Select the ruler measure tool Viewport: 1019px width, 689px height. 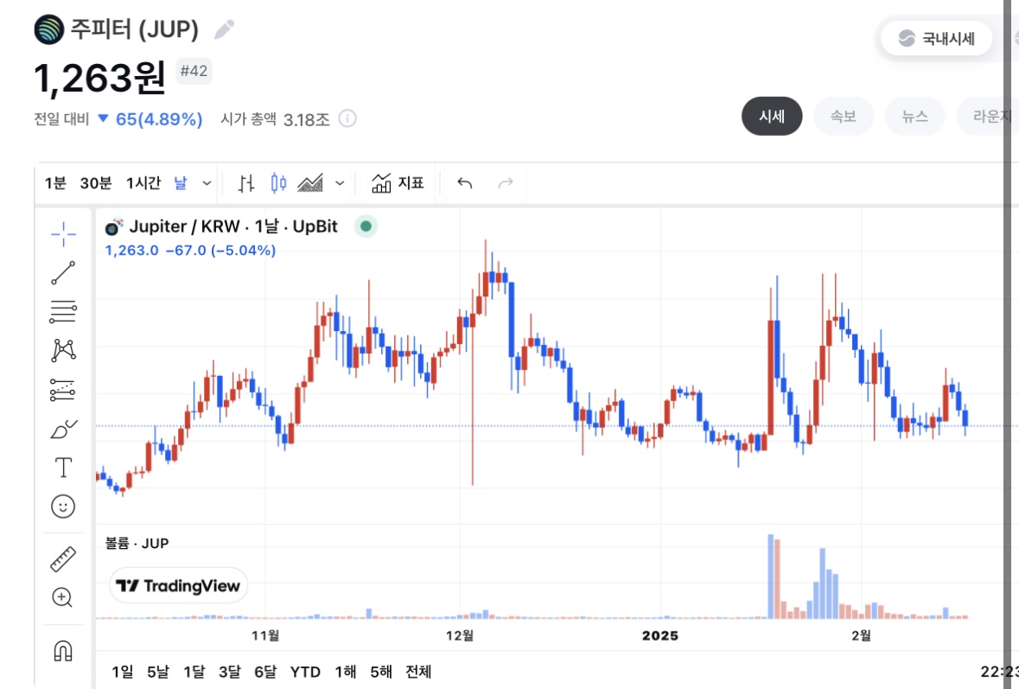[63, 559]
